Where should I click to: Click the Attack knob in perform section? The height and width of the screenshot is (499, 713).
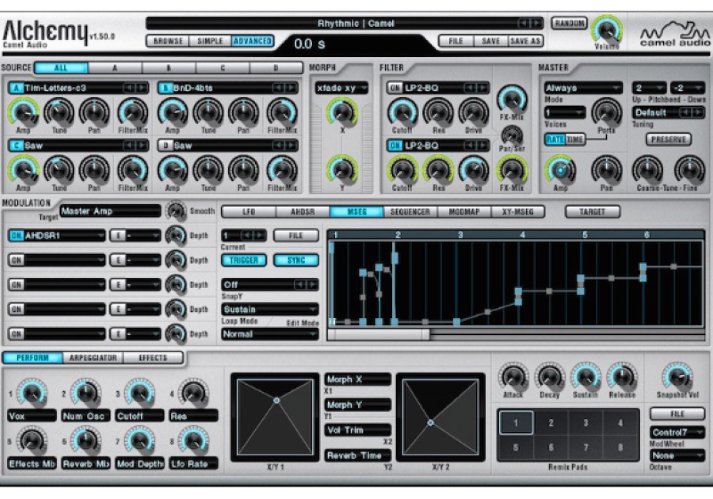(513, 376)
